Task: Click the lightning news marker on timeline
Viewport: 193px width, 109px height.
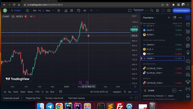Action: (87, 82)
